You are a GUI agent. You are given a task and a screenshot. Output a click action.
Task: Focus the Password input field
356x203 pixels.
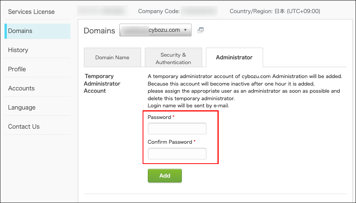coord(177,128)
